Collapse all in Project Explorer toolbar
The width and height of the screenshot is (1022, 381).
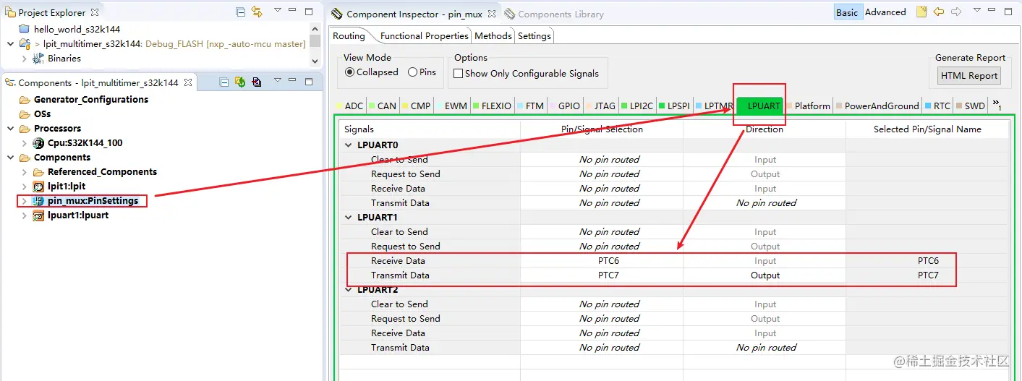(x=241, y=12)
